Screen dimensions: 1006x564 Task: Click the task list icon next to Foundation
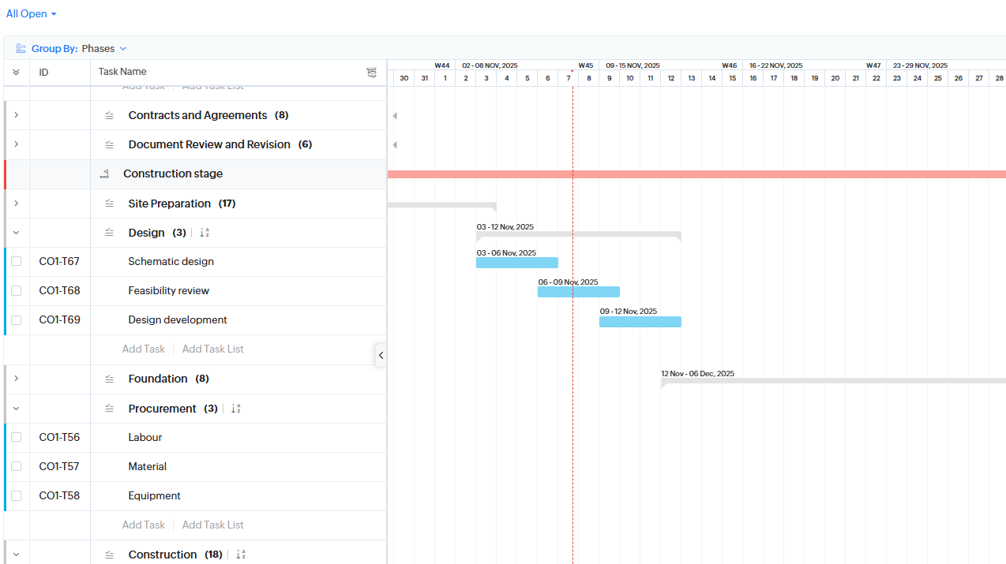tap(109, 379)
